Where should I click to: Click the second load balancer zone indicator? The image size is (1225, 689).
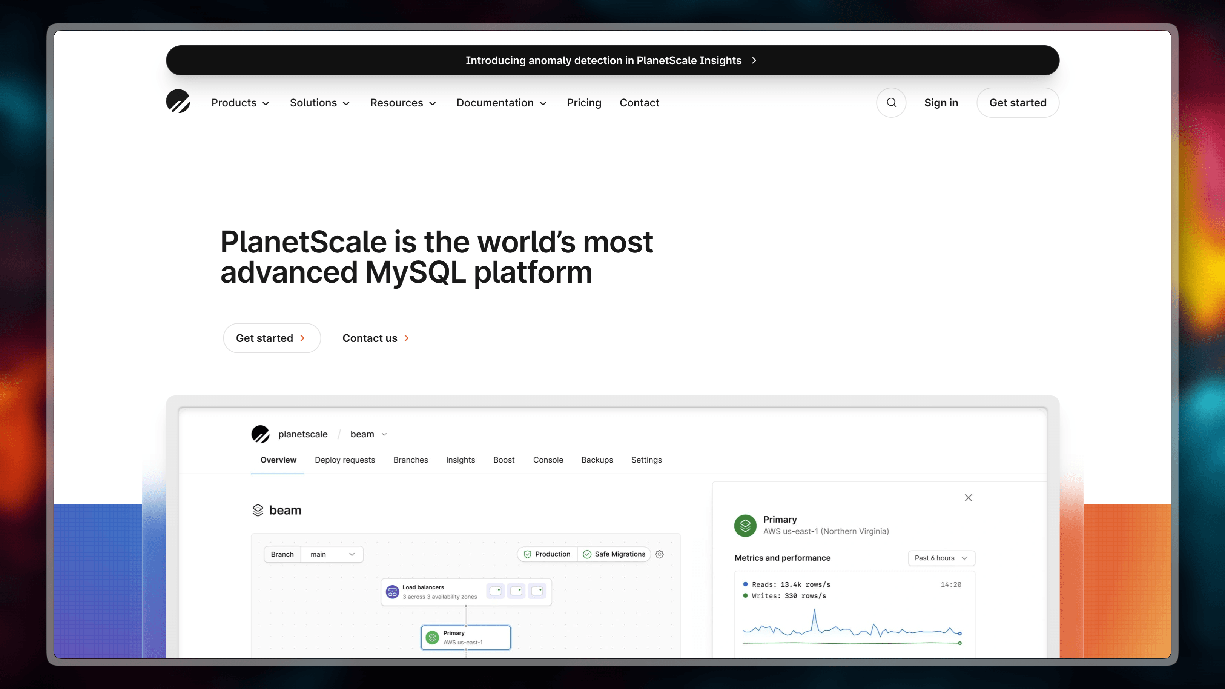(516, 591)
